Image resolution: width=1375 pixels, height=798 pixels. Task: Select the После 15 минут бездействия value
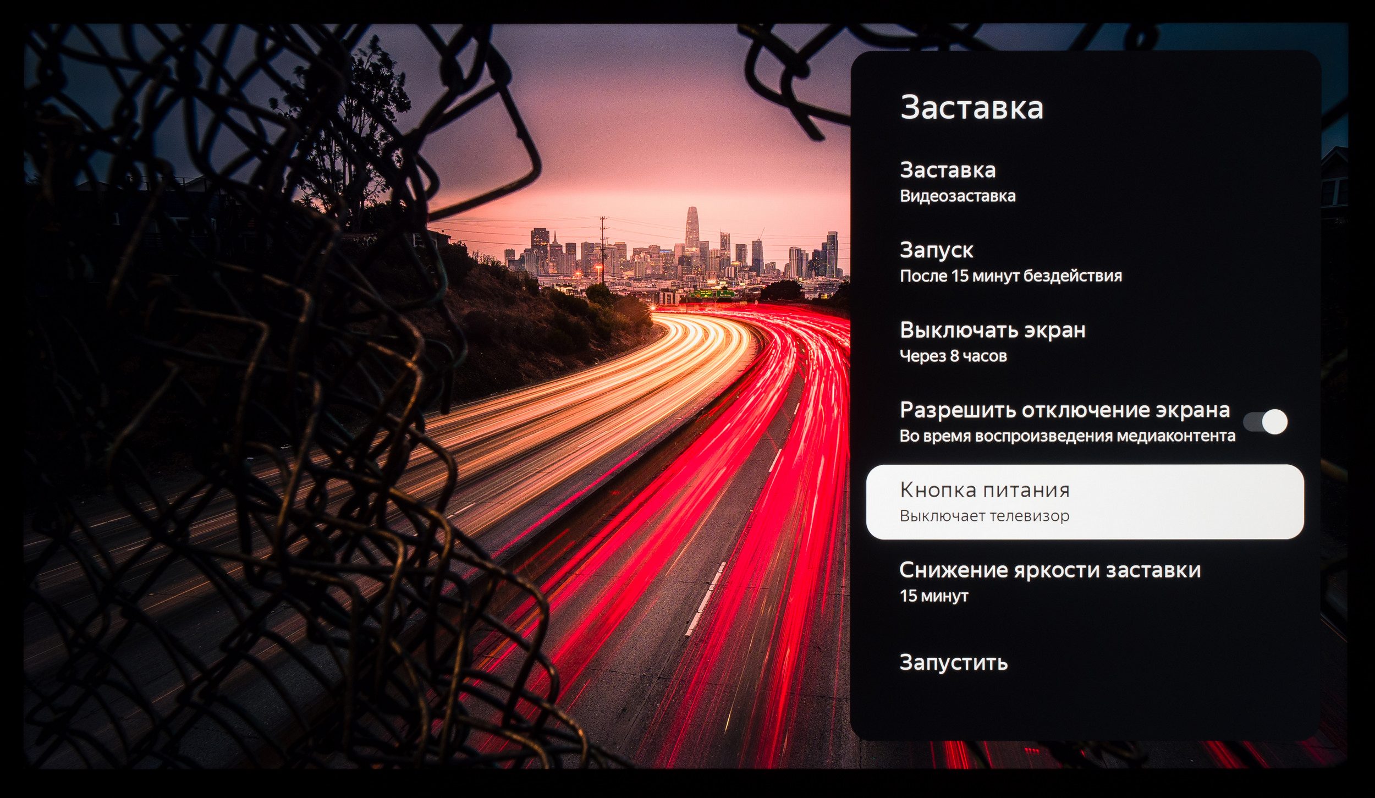coord(1010,276)
